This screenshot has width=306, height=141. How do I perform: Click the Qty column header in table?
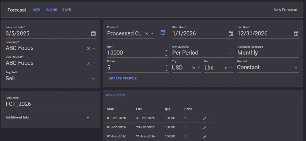167,109
